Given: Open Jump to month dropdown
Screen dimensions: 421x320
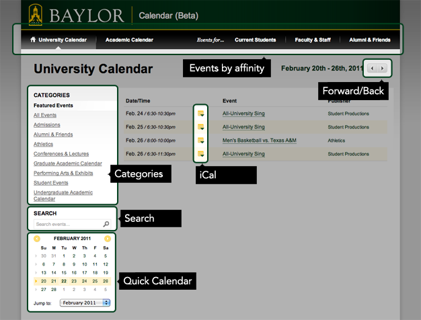Looking at the screenshot, I should point(85,303).
